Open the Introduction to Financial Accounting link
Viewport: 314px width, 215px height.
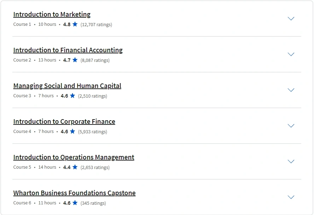[68, 50]
